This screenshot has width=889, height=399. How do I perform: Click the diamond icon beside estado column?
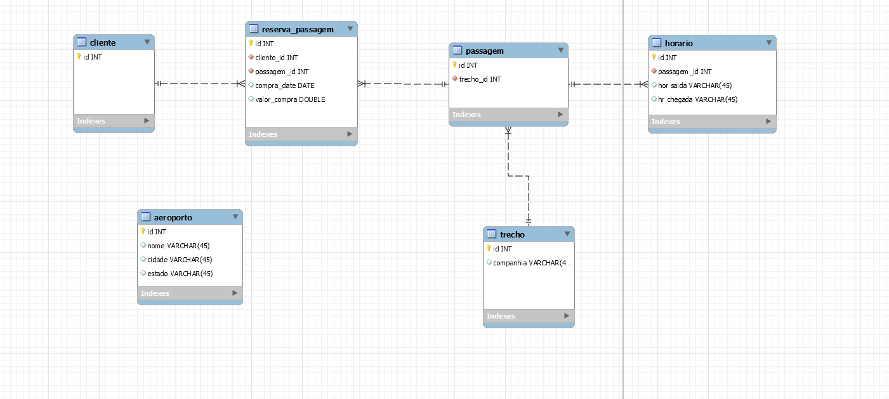coord(143,273)
